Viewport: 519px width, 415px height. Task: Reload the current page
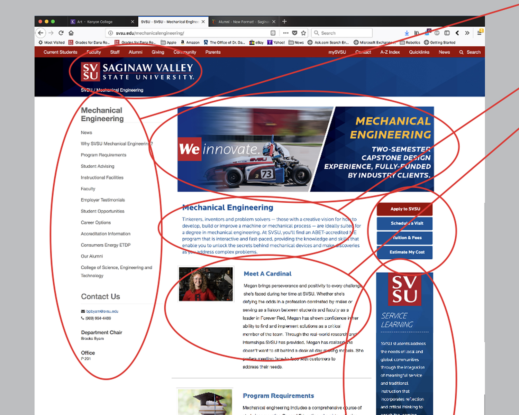point(61,33)
